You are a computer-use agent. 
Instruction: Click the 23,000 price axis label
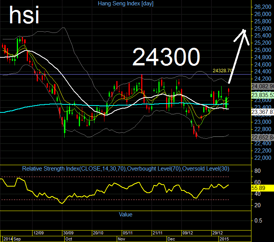tap(263, 122)
